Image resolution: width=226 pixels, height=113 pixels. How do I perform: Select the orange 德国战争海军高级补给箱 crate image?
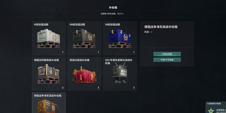(x=48, y=106)
